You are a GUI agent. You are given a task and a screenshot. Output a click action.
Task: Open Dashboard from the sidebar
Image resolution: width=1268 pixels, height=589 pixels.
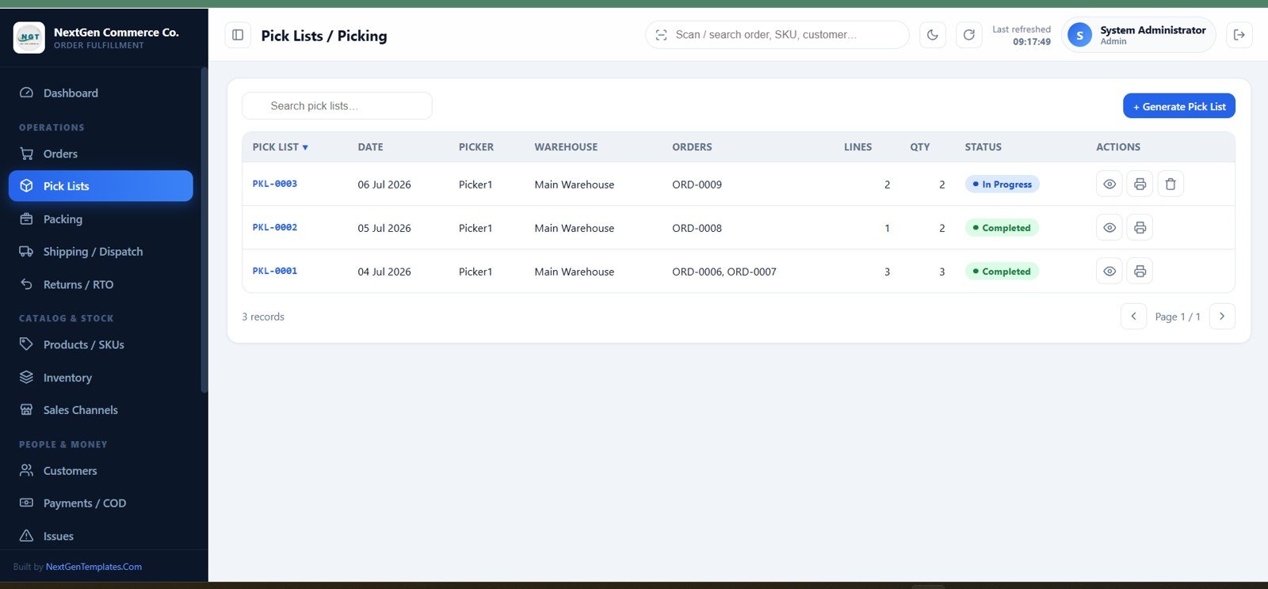click(101, 93)
